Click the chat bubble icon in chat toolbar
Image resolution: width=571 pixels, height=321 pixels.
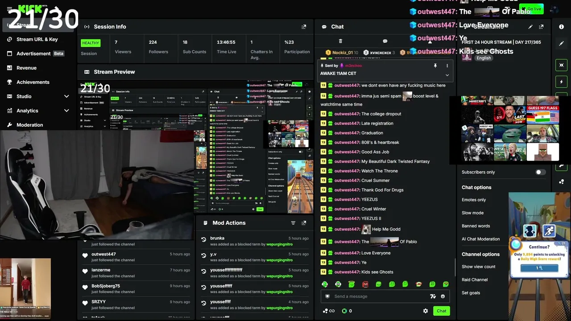pyautogui.click(x=385, y=41)
